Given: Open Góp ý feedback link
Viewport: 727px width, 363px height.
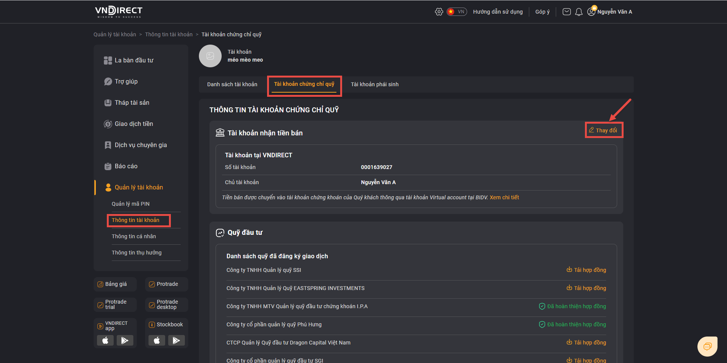Looking at the screenshot, I should [x=542, y=12].
